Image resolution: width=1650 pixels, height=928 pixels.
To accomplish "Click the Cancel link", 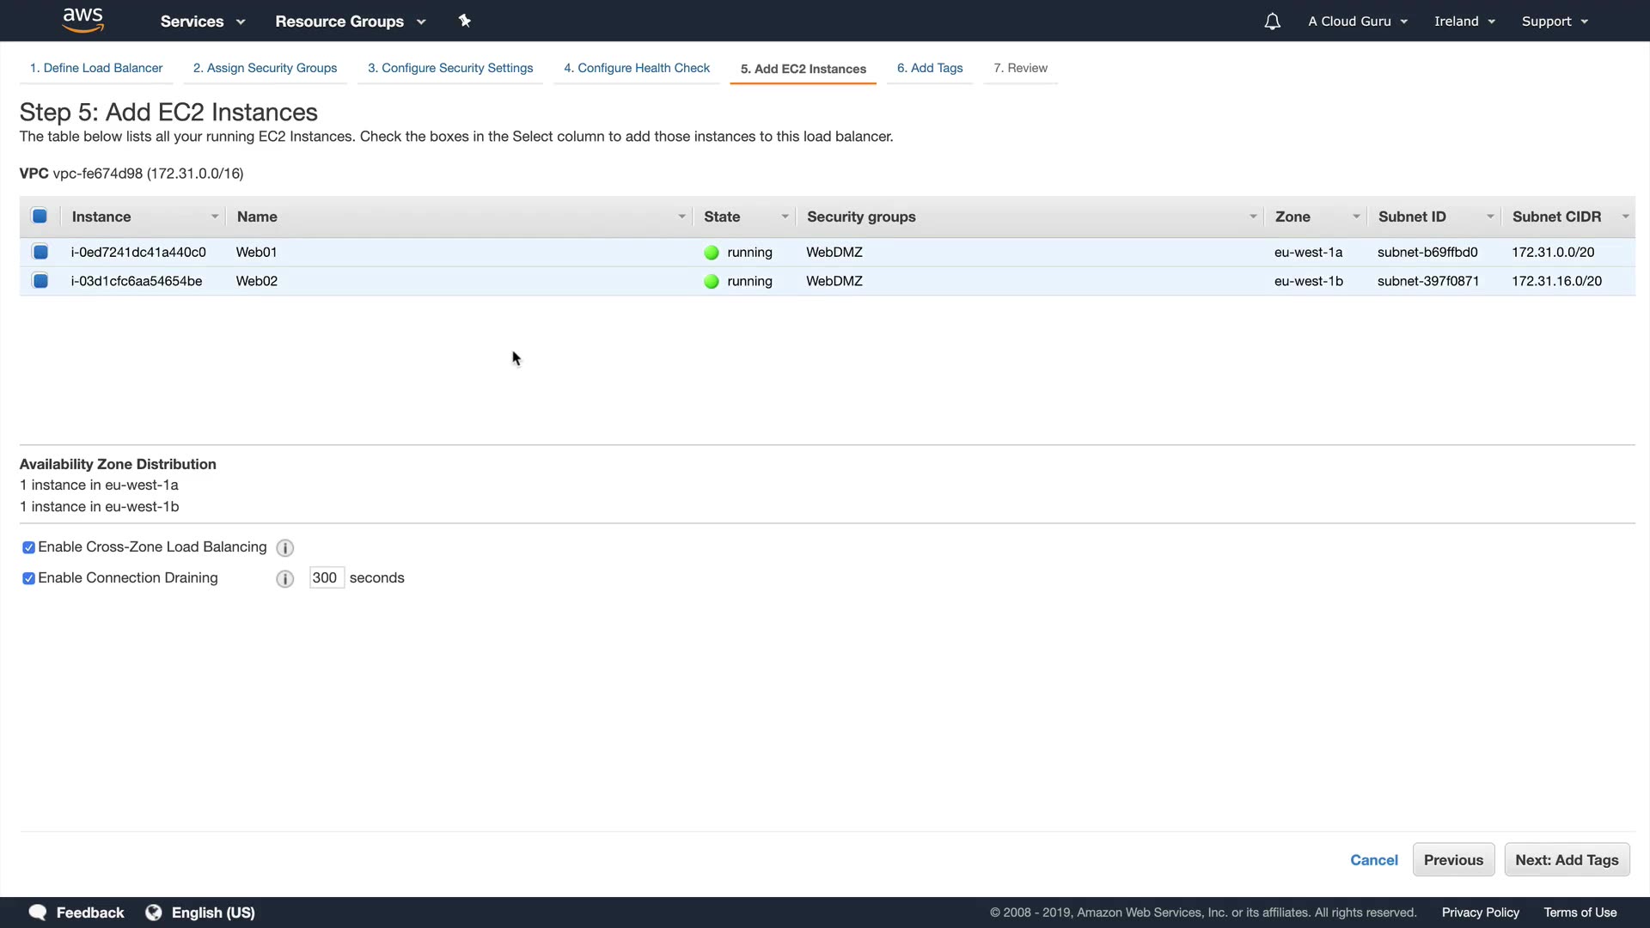I will click(x=1373, y=860).
